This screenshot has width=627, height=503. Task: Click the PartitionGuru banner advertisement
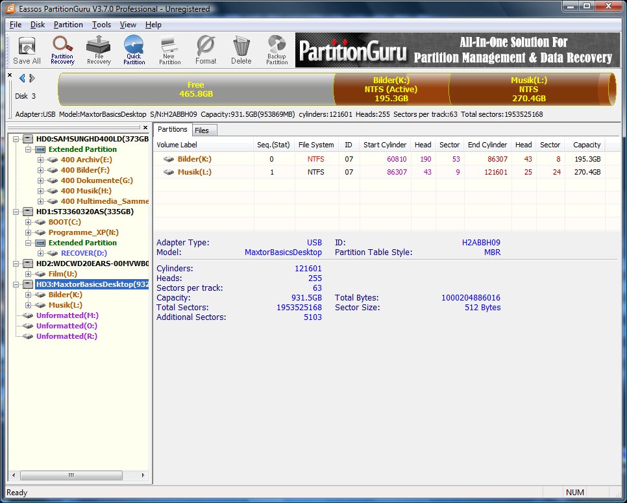[458, 50]
